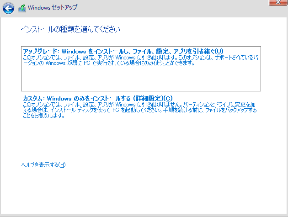Select アップグレード install option

click(x=141, y=69)
